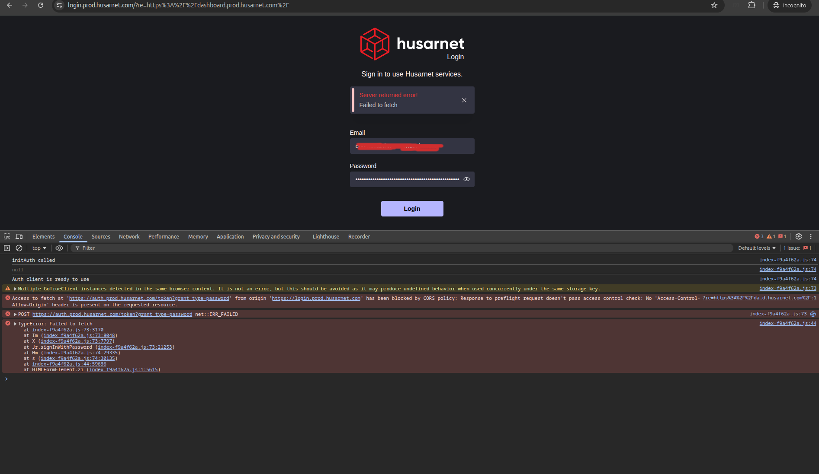The image size is (819, 474).
Task: Open the top JavaScript context dropdown
Action: tap(39, 248)
